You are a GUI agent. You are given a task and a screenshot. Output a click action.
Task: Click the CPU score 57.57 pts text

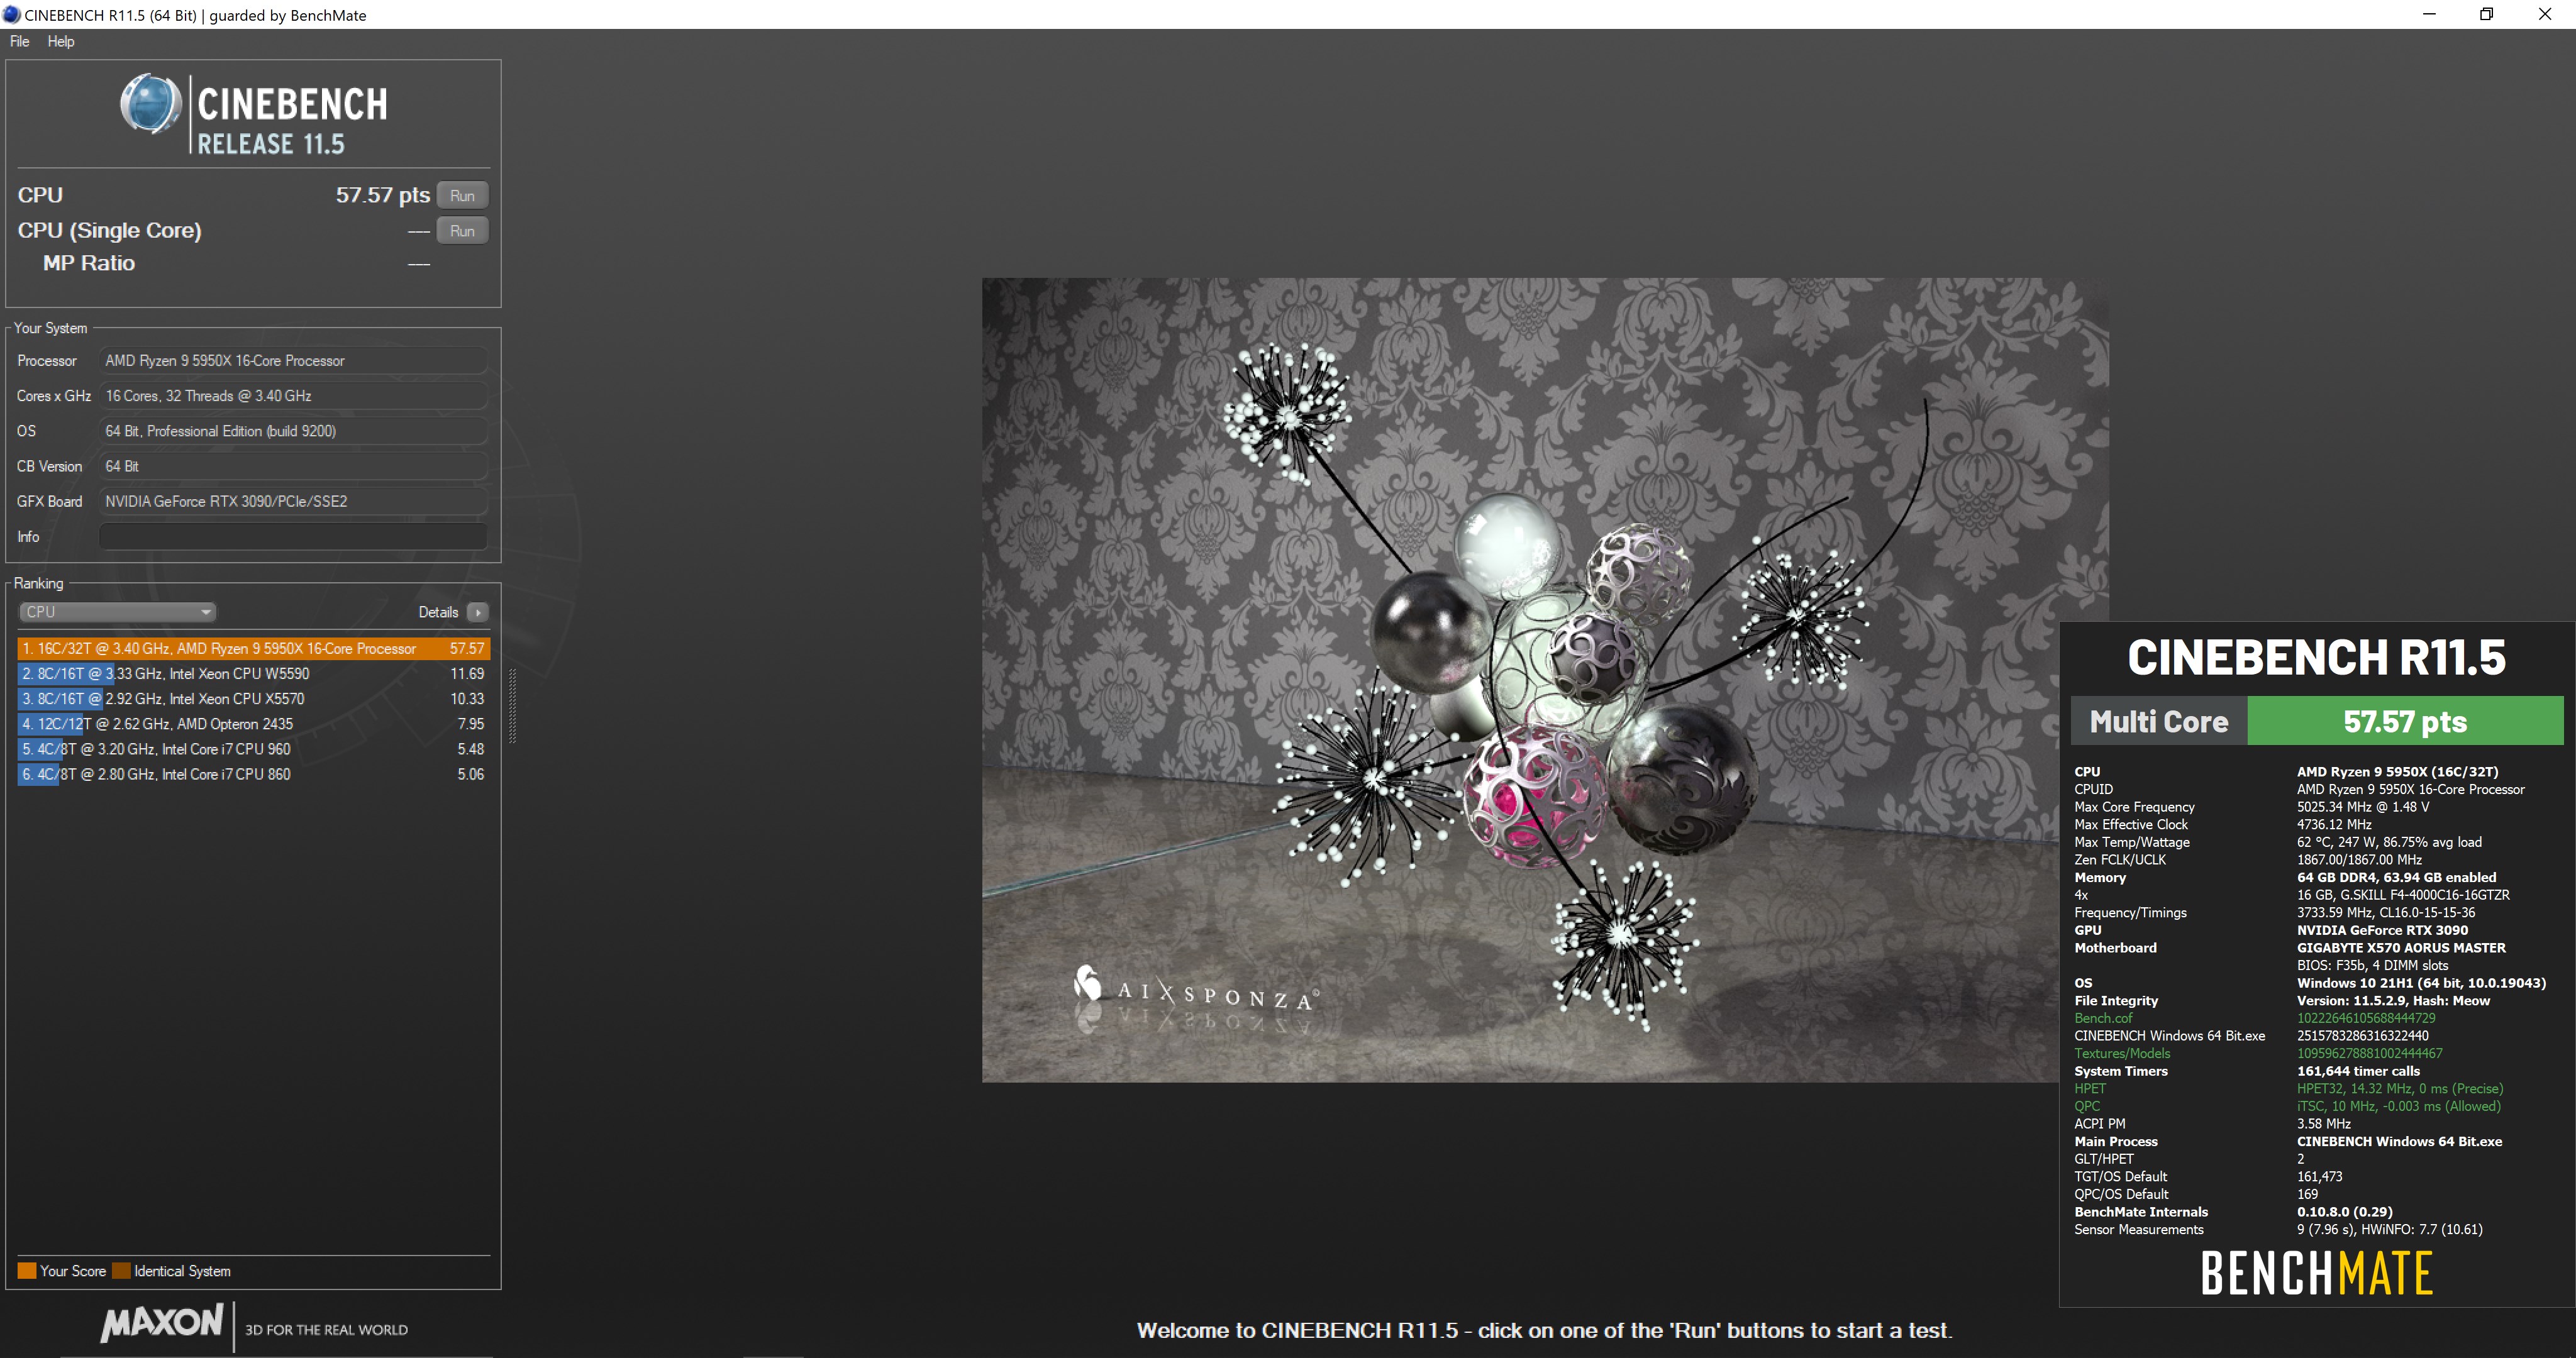(383, 195)
